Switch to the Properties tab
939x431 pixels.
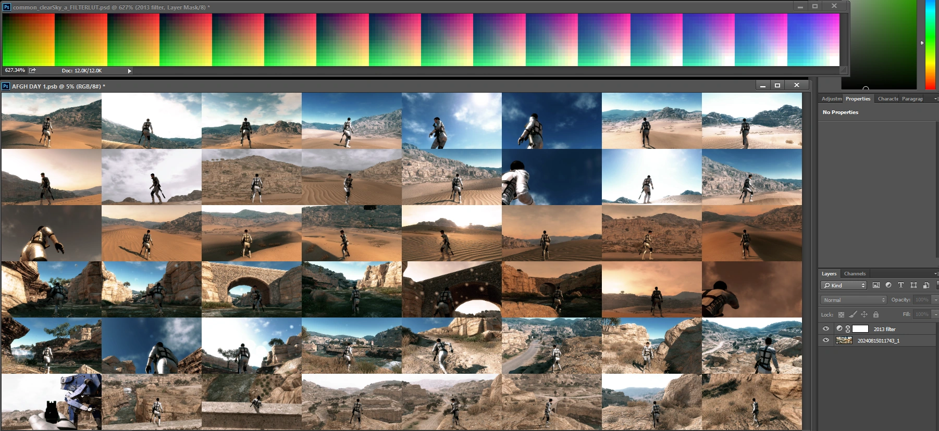click(x=858, y=98)
